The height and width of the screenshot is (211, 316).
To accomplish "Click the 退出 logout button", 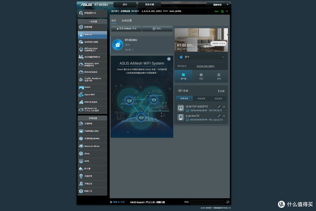I will (125, 4).
